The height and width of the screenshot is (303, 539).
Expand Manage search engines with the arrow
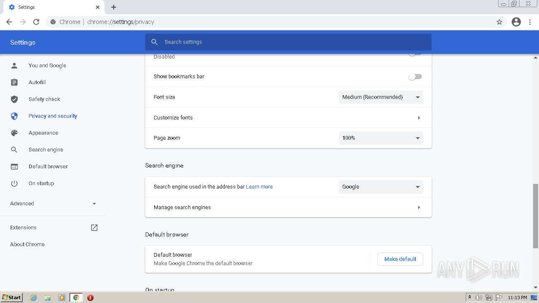tap(419, 207)
